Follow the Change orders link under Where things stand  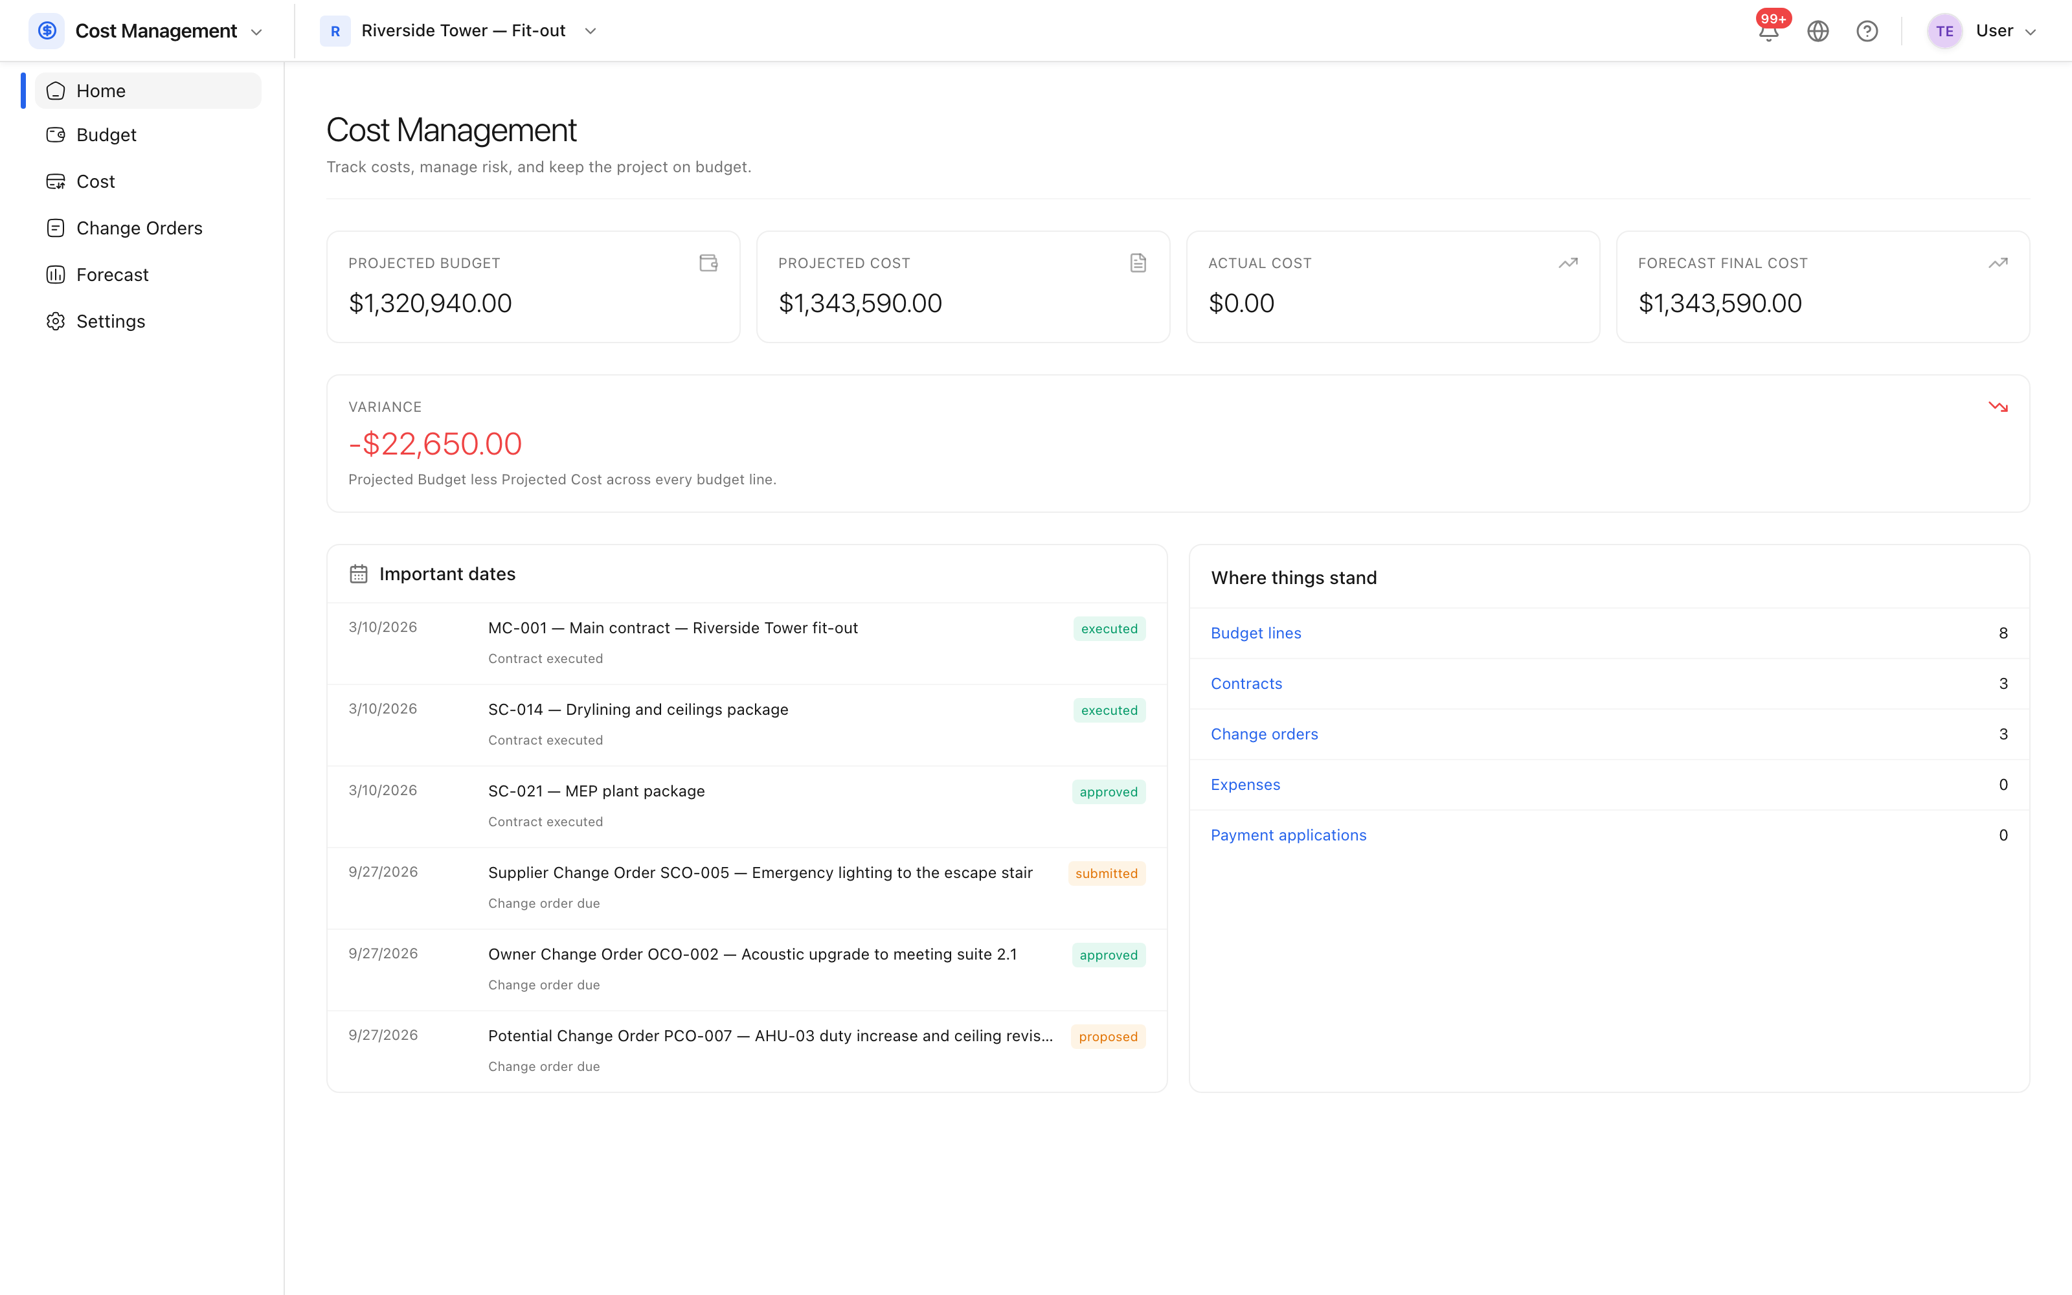tap(1264, 734)
